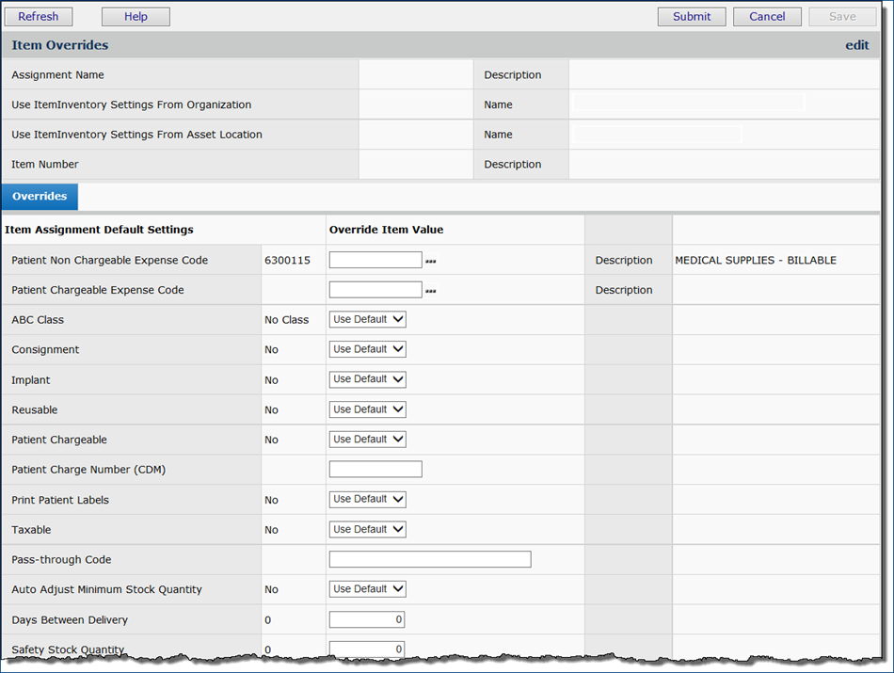
Task: Click the Days Between Delivery input
Action: (367, 620)
